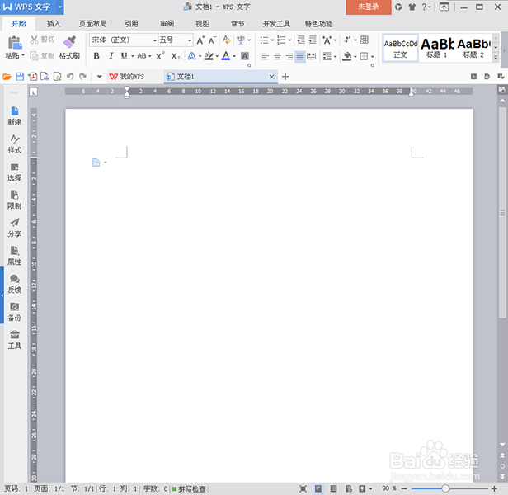The height and width of the screenshot is (495, 508).
Task: Expand line spacing dropdown arrow
Action: click(336, 57)
